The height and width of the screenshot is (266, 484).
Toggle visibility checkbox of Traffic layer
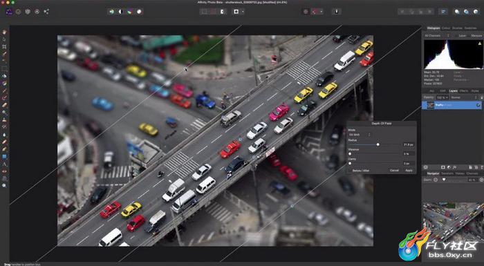point(478,105)
